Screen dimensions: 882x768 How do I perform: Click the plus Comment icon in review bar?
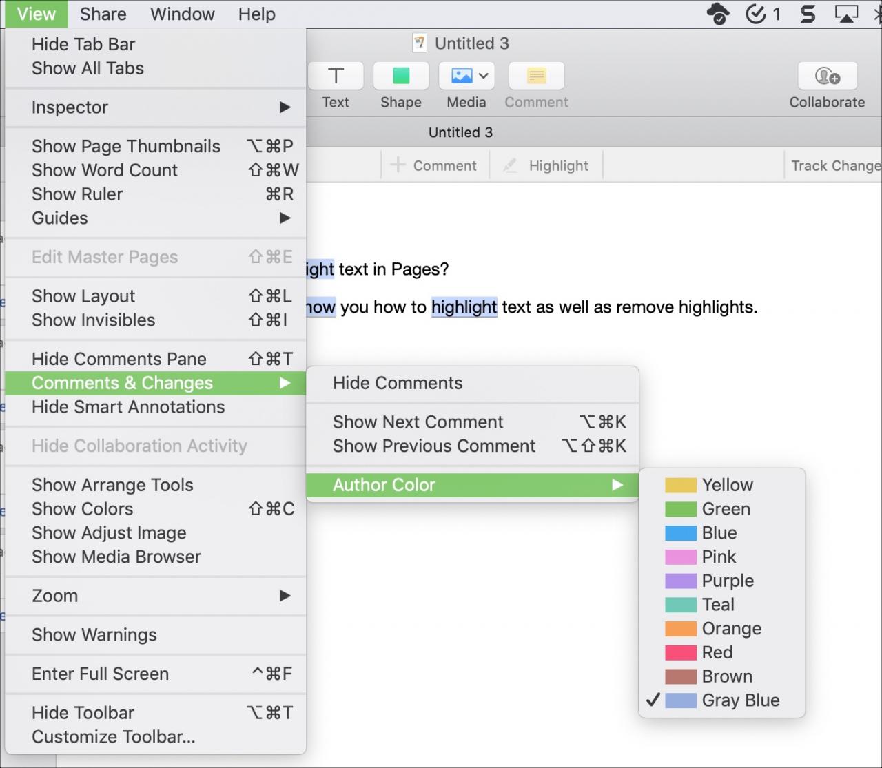[398, 165]
